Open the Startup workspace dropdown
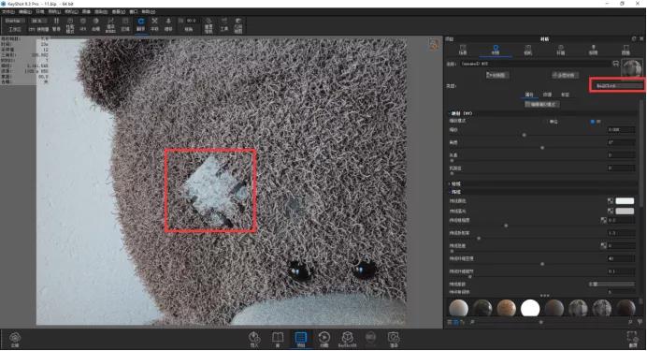647x351 pixels. [x=14, y=21]
